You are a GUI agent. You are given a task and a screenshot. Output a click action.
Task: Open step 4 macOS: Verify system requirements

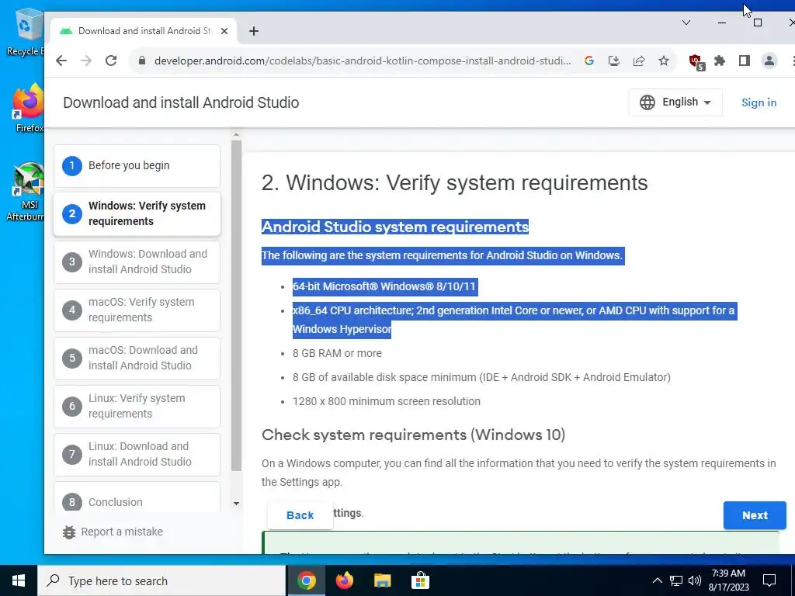(137, 310)
